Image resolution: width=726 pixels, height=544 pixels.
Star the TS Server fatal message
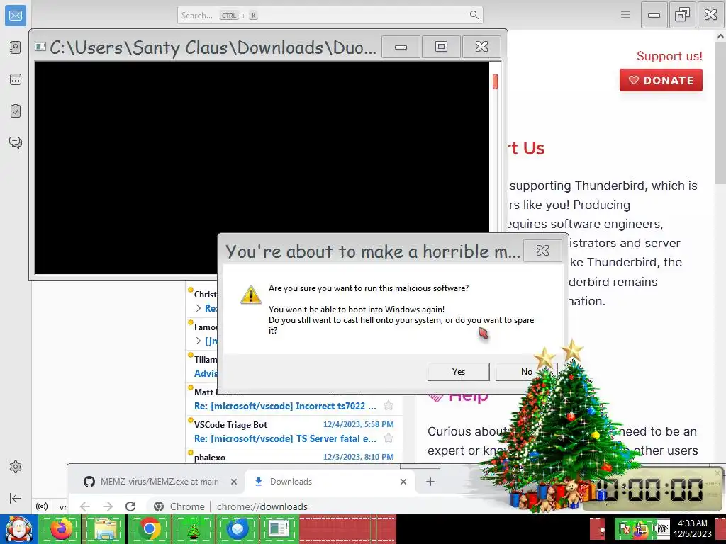click(x=389, y=438)
